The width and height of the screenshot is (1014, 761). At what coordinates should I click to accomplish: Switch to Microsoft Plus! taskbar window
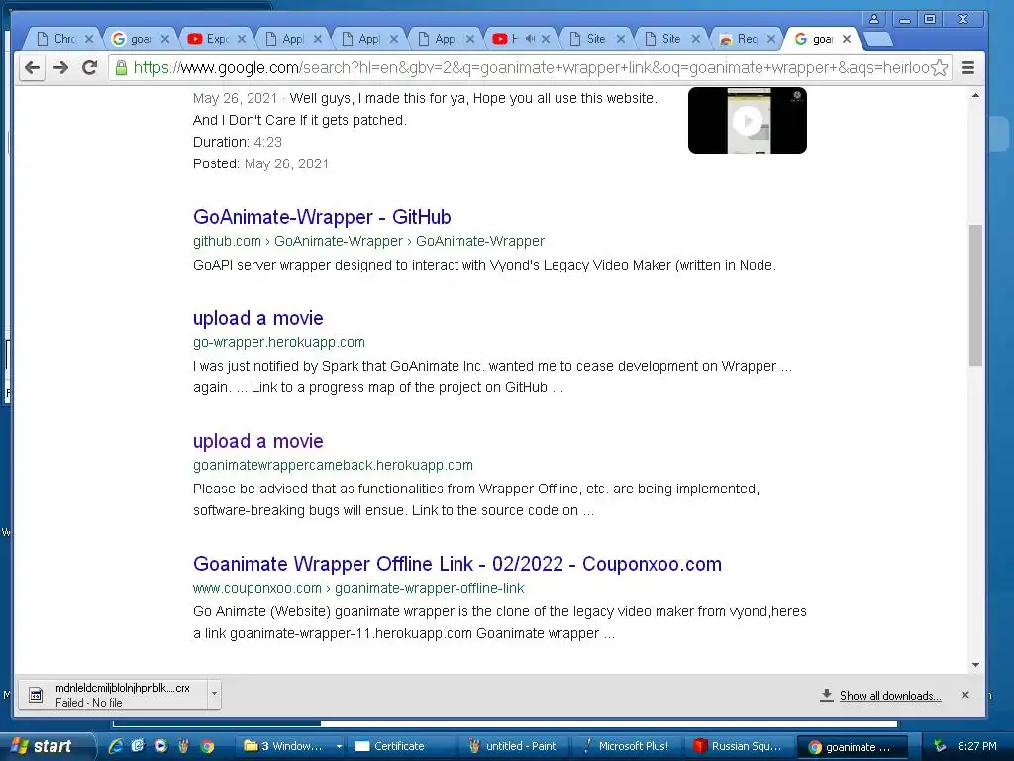627,746
